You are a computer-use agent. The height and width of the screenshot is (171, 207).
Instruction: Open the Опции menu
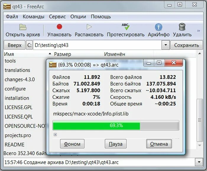pyautogui.click(x=78, y=17)
